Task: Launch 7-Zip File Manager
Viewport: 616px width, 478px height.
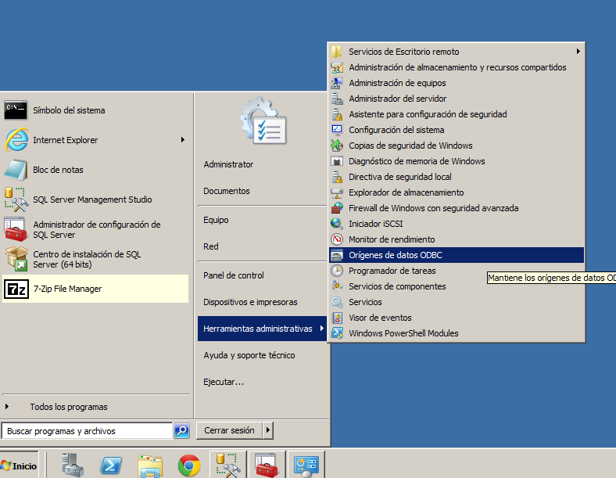Action: [x=67, y=289]
